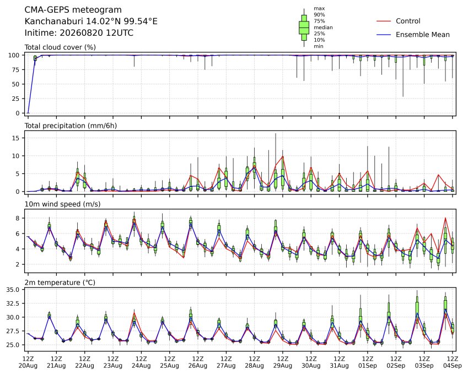Screen dimensions: 468x375
Task: Click the 'Kanchanaburi 14.02°N 99.54°E' location text
Action: (91, 21)
